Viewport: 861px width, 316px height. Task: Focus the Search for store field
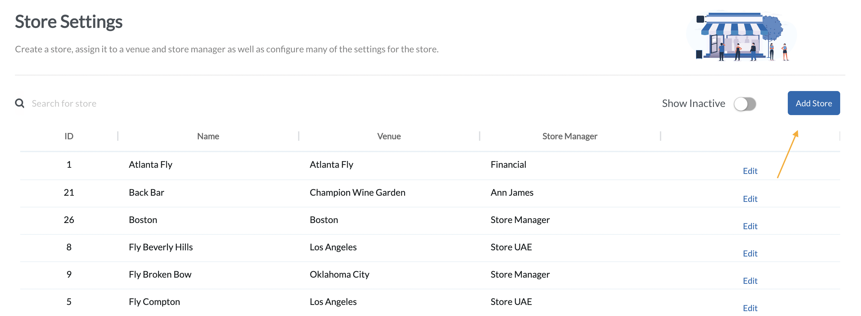(64, 104)
